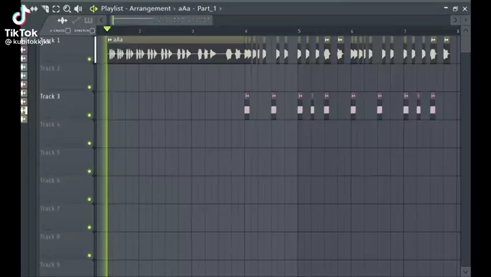Expand the arrow after aAa - Part_1

(221, 9)
